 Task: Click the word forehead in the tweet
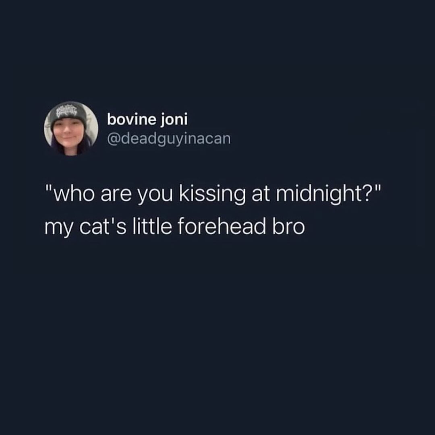pyautogui.click(x=222, y=226)
